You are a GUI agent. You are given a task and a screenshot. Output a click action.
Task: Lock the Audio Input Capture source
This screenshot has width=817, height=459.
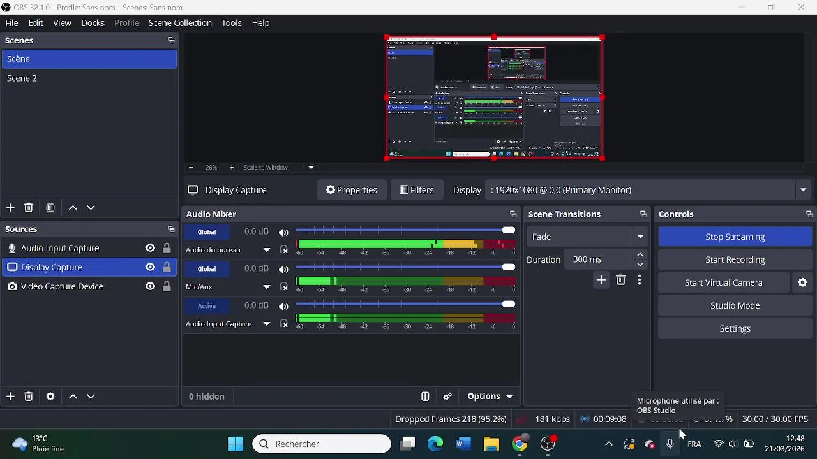(167, 248)
